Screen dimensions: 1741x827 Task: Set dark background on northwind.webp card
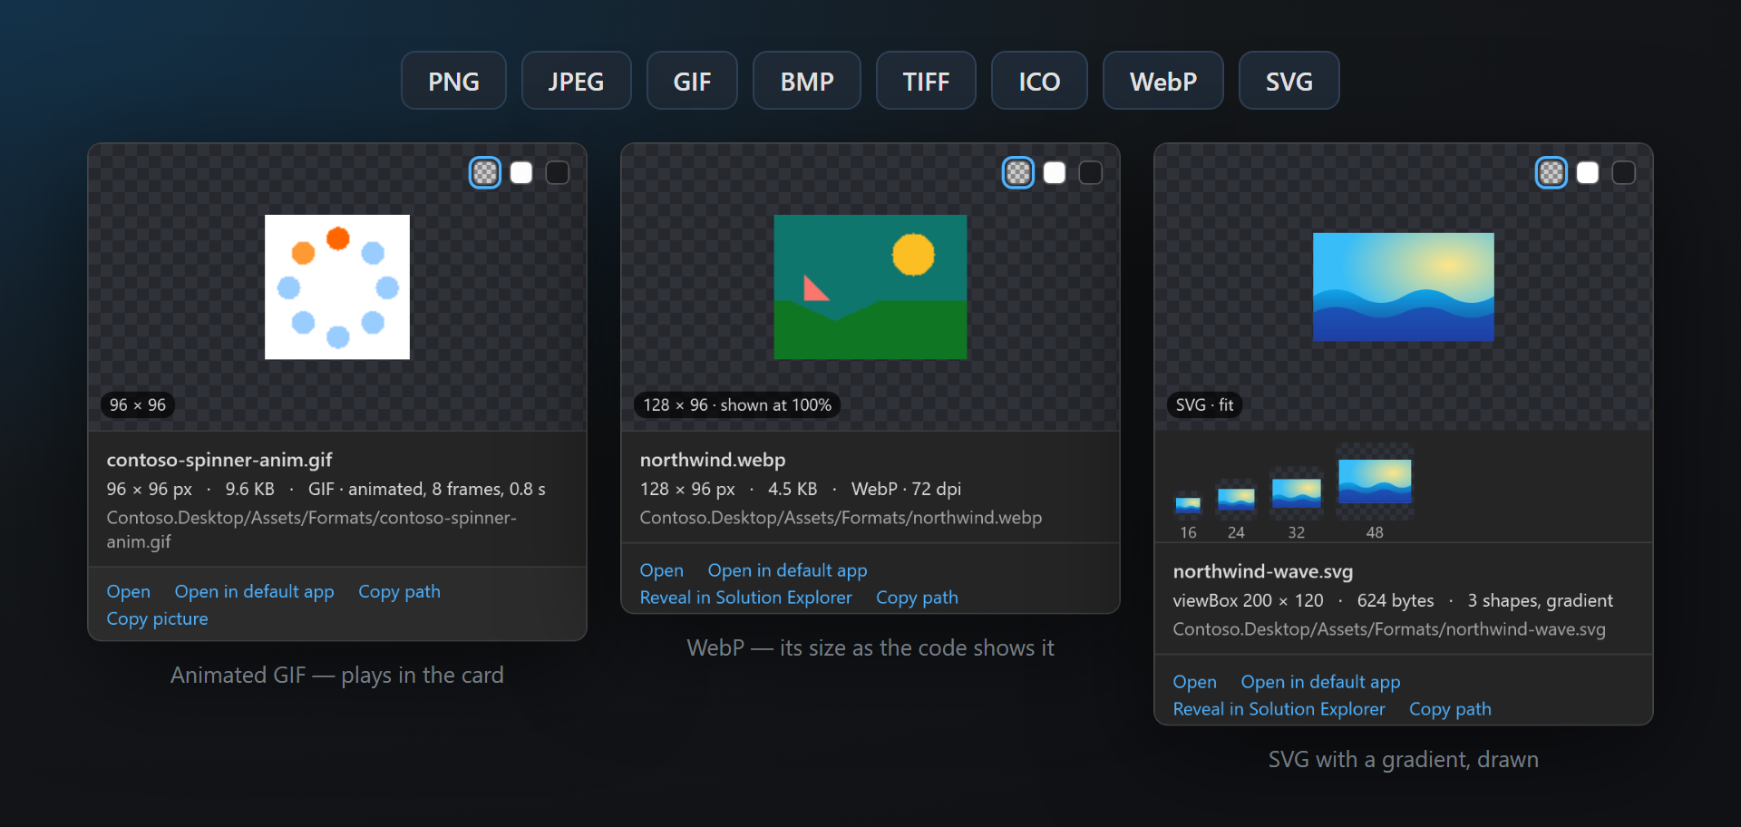pyautogui.click(x=1091, y=172)
